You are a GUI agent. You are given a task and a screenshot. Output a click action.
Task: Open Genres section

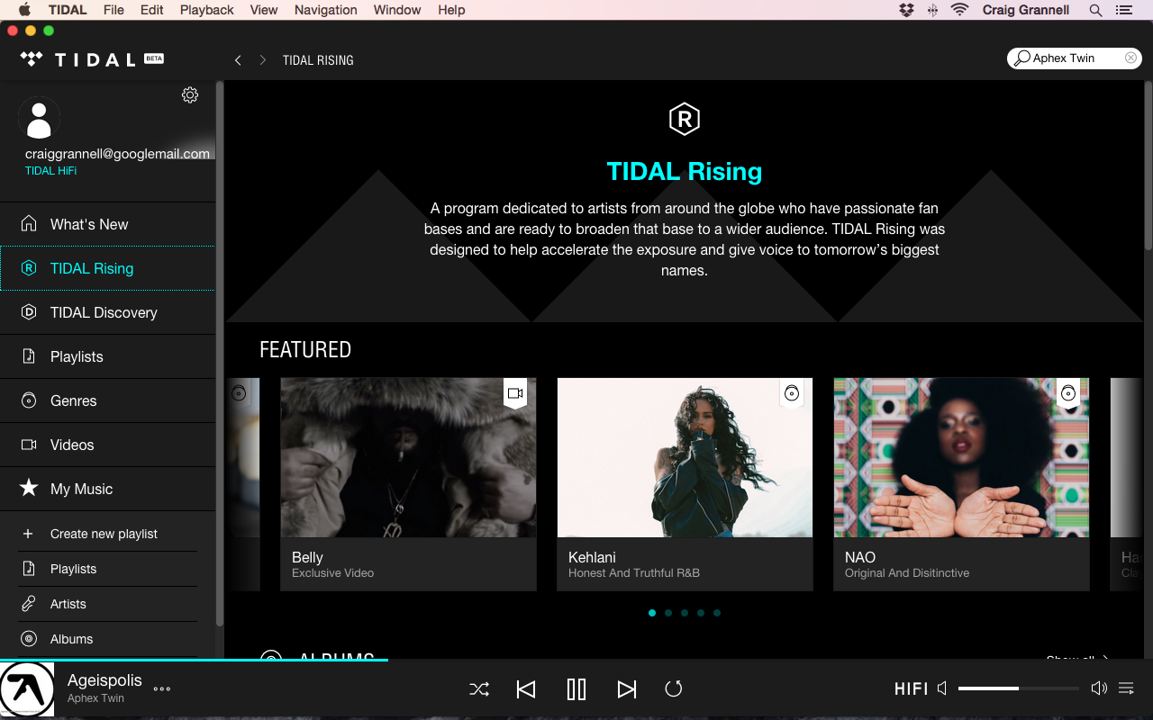[107, 400]
